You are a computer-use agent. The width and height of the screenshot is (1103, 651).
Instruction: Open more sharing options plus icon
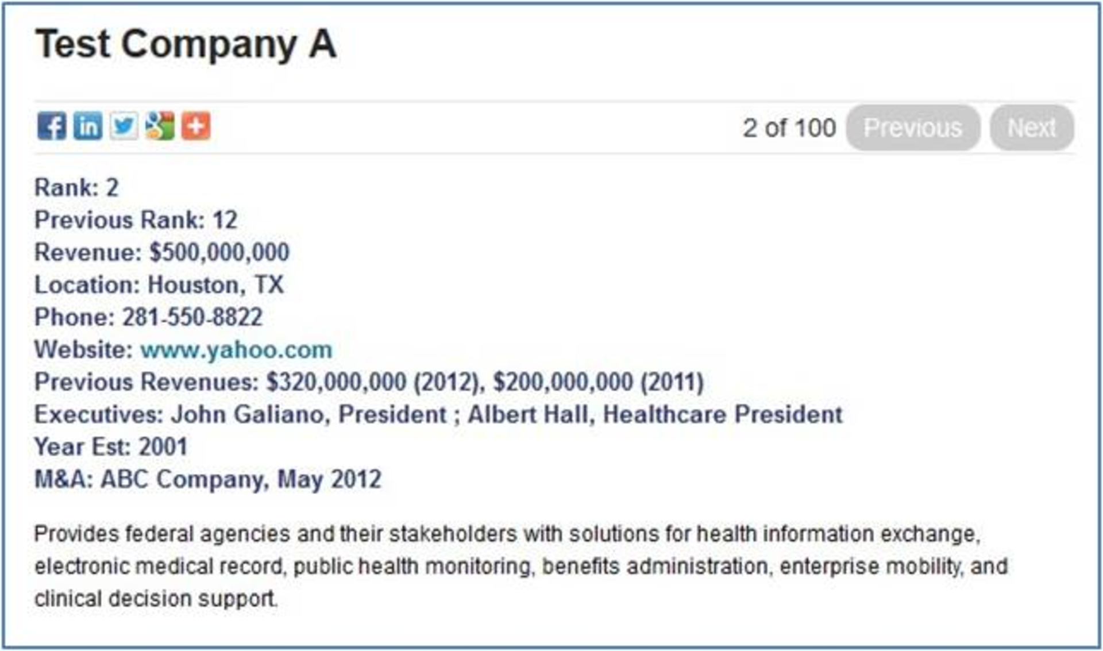point(196,126)
